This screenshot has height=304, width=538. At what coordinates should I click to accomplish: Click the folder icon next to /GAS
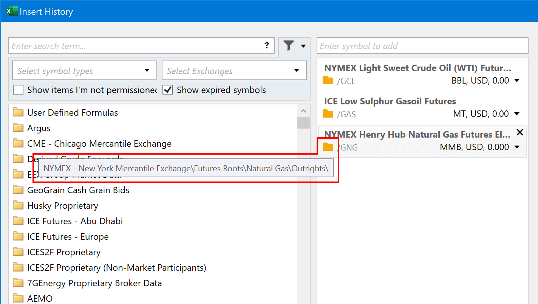pyautogui.click(x=328, y=114)
